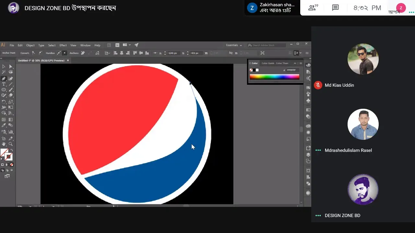Viewport: 415px width, 233px height.
Task: Show meeting participants icon
Action: (x=313, y=8)
